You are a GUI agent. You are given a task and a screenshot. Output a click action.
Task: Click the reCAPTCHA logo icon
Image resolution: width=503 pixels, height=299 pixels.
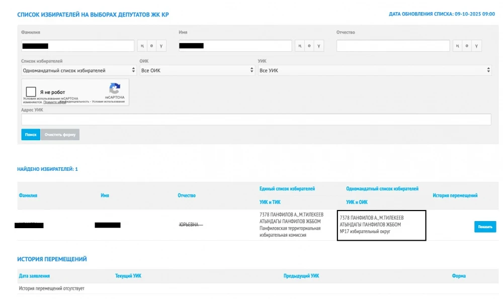[x=115, y=88]
